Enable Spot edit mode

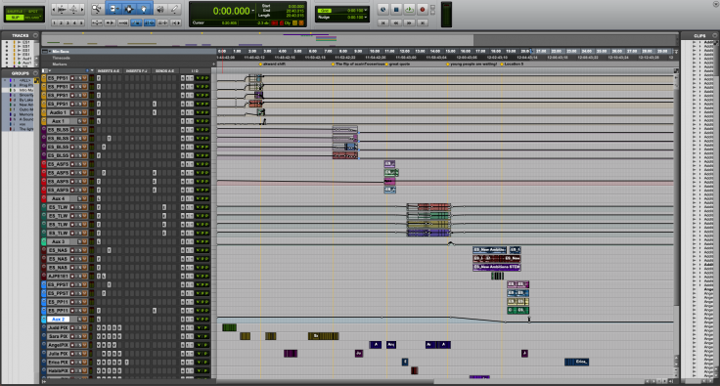33,11
